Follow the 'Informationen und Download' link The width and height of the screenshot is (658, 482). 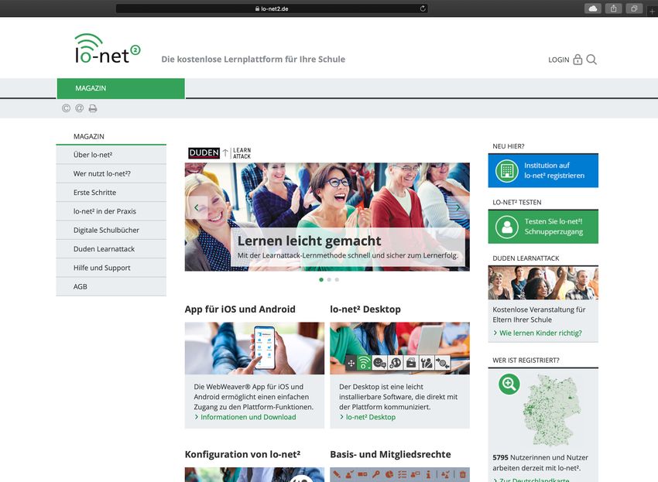(248, 417)
